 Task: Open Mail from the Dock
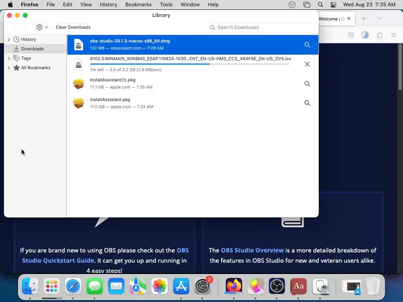click(116, 286)
